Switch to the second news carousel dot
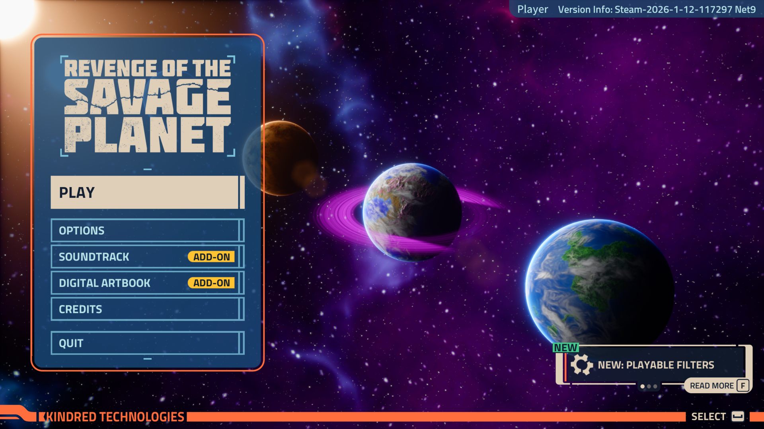 (x=649, y=386)
